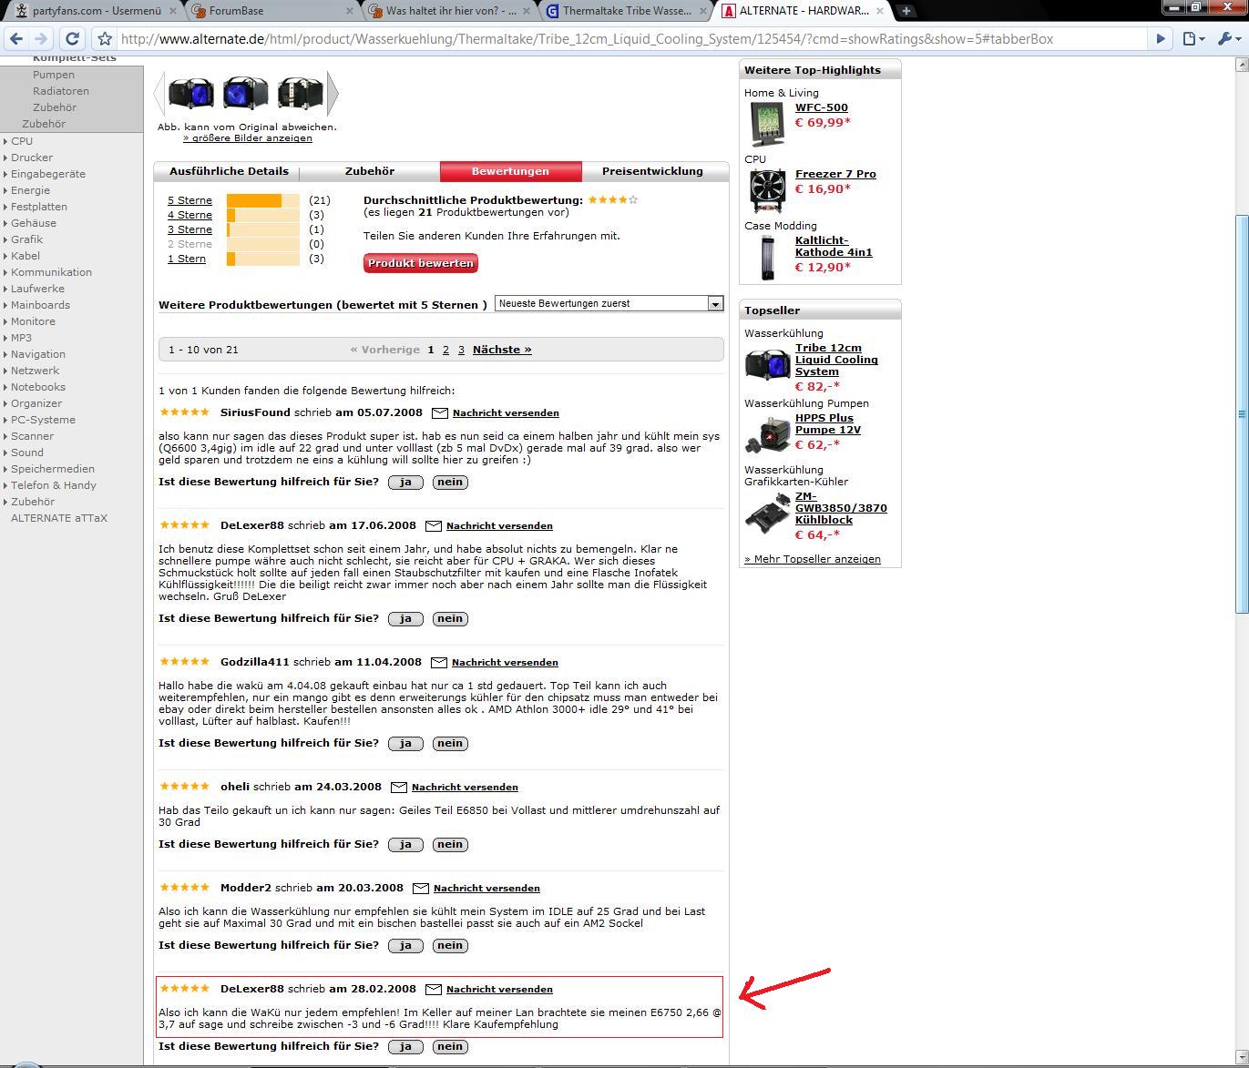Open the page menu icon
The height and width of the screenshot is (1068, 1249).
point(1193,39)
